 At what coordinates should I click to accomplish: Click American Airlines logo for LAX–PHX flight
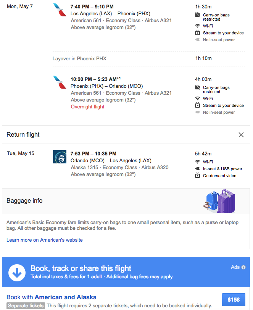[x=59, y=10]
